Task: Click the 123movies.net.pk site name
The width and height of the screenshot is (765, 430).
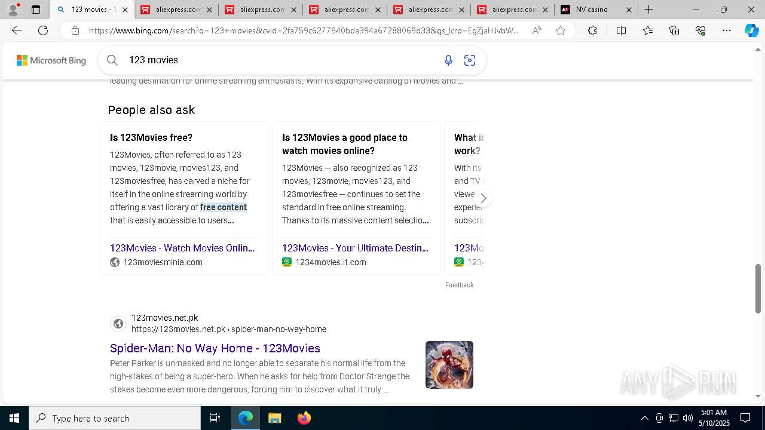Action: [x=164, y=318]
